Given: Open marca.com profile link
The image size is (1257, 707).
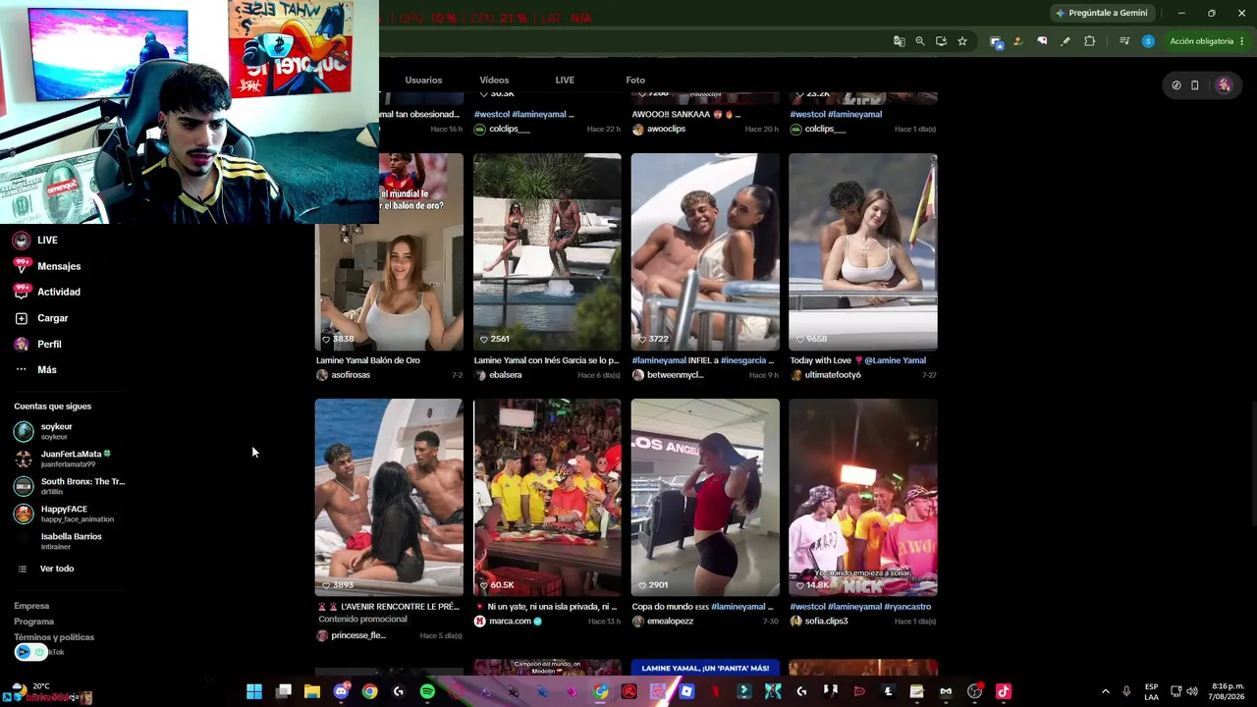Looking at the screenshot, I should click(510, 622).
